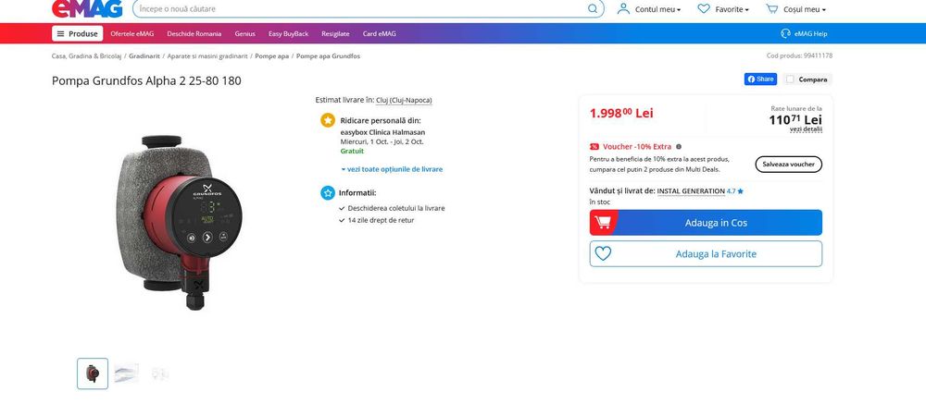
Task: Click the 1.998 Lei price
Action: pos(621,113)
